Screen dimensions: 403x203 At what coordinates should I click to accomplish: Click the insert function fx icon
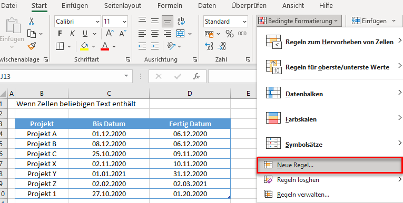(196, 76)
